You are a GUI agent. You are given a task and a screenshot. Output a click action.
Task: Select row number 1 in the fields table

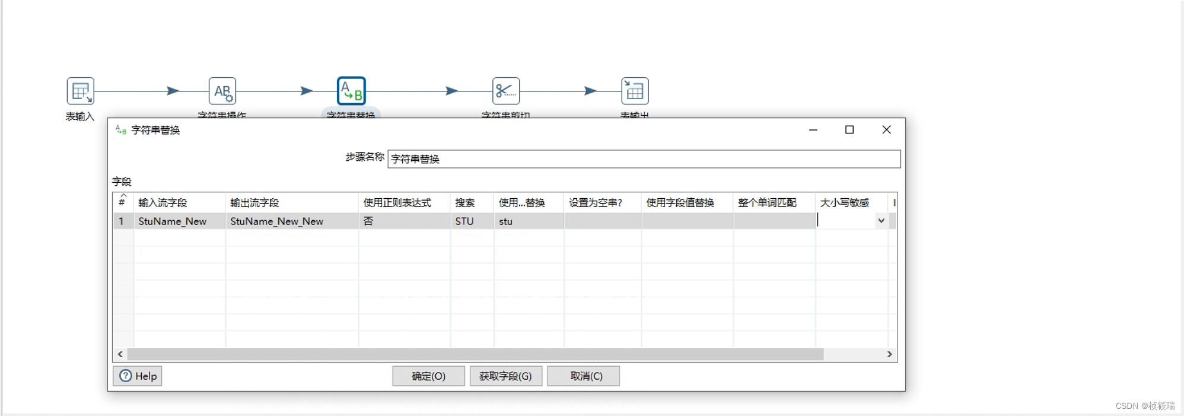point(123,221)
